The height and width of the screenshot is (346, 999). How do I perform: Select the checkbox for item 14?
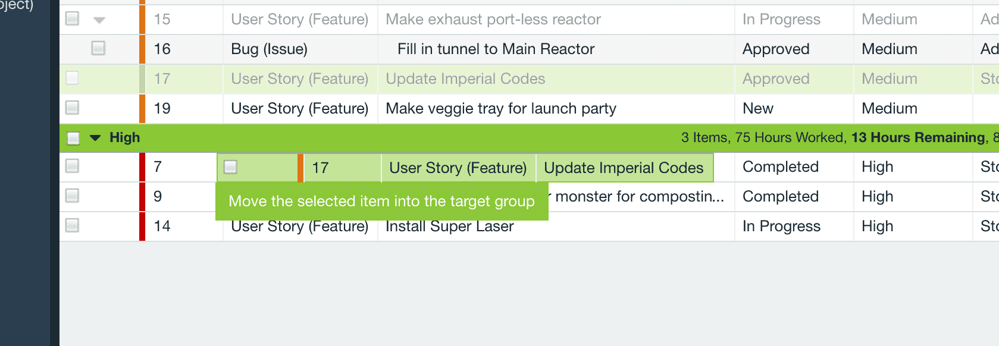pos(72,225)
